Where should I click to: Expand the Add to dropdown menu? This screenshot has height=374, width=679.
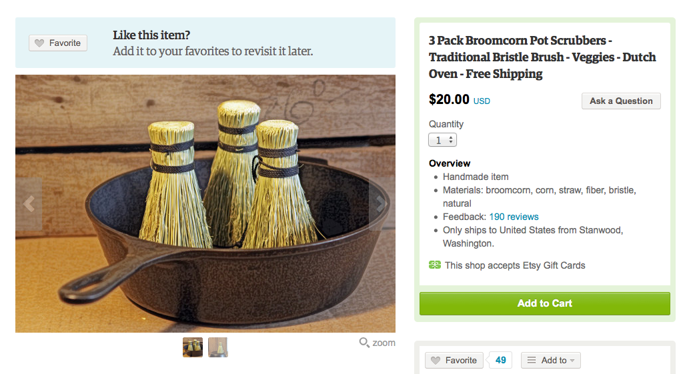tap(551, 361)
